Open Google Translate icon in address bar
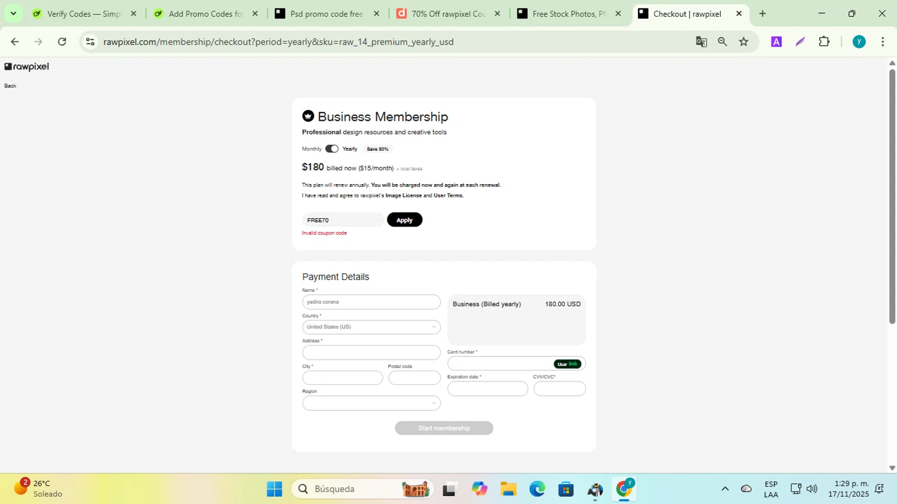The width and height of the screenshot is (897, 504). tap(701, 42)
